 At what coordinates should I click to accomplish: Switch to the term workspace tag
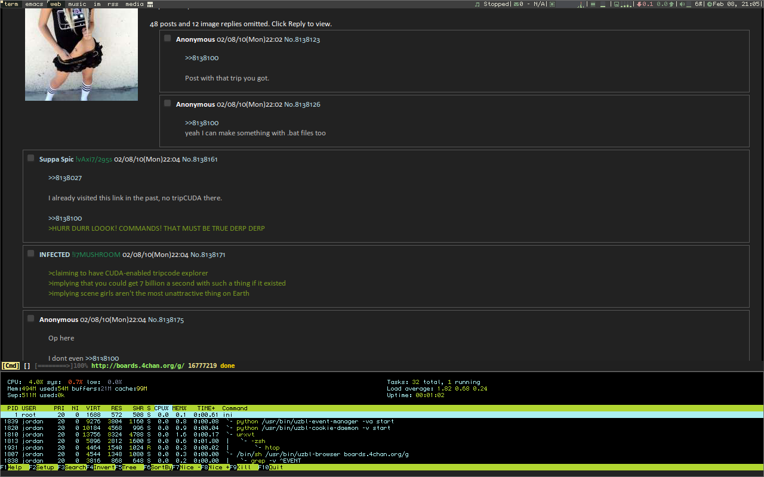(11, 4)
